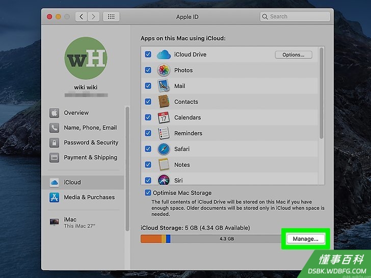Click the apps list vertical scrollbar

click(x=321, y=93)
